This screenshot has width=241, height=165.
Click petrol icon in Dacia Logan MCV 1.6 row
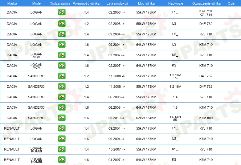(x=62, y=66)
